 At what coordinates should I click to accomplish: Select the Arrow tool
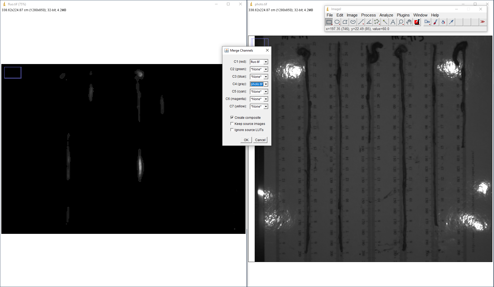[x=451, y=22]
